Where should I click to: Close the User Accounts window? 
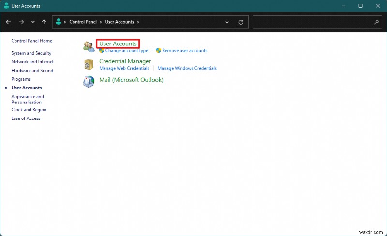pyautogui.click(x=378, y=6)
